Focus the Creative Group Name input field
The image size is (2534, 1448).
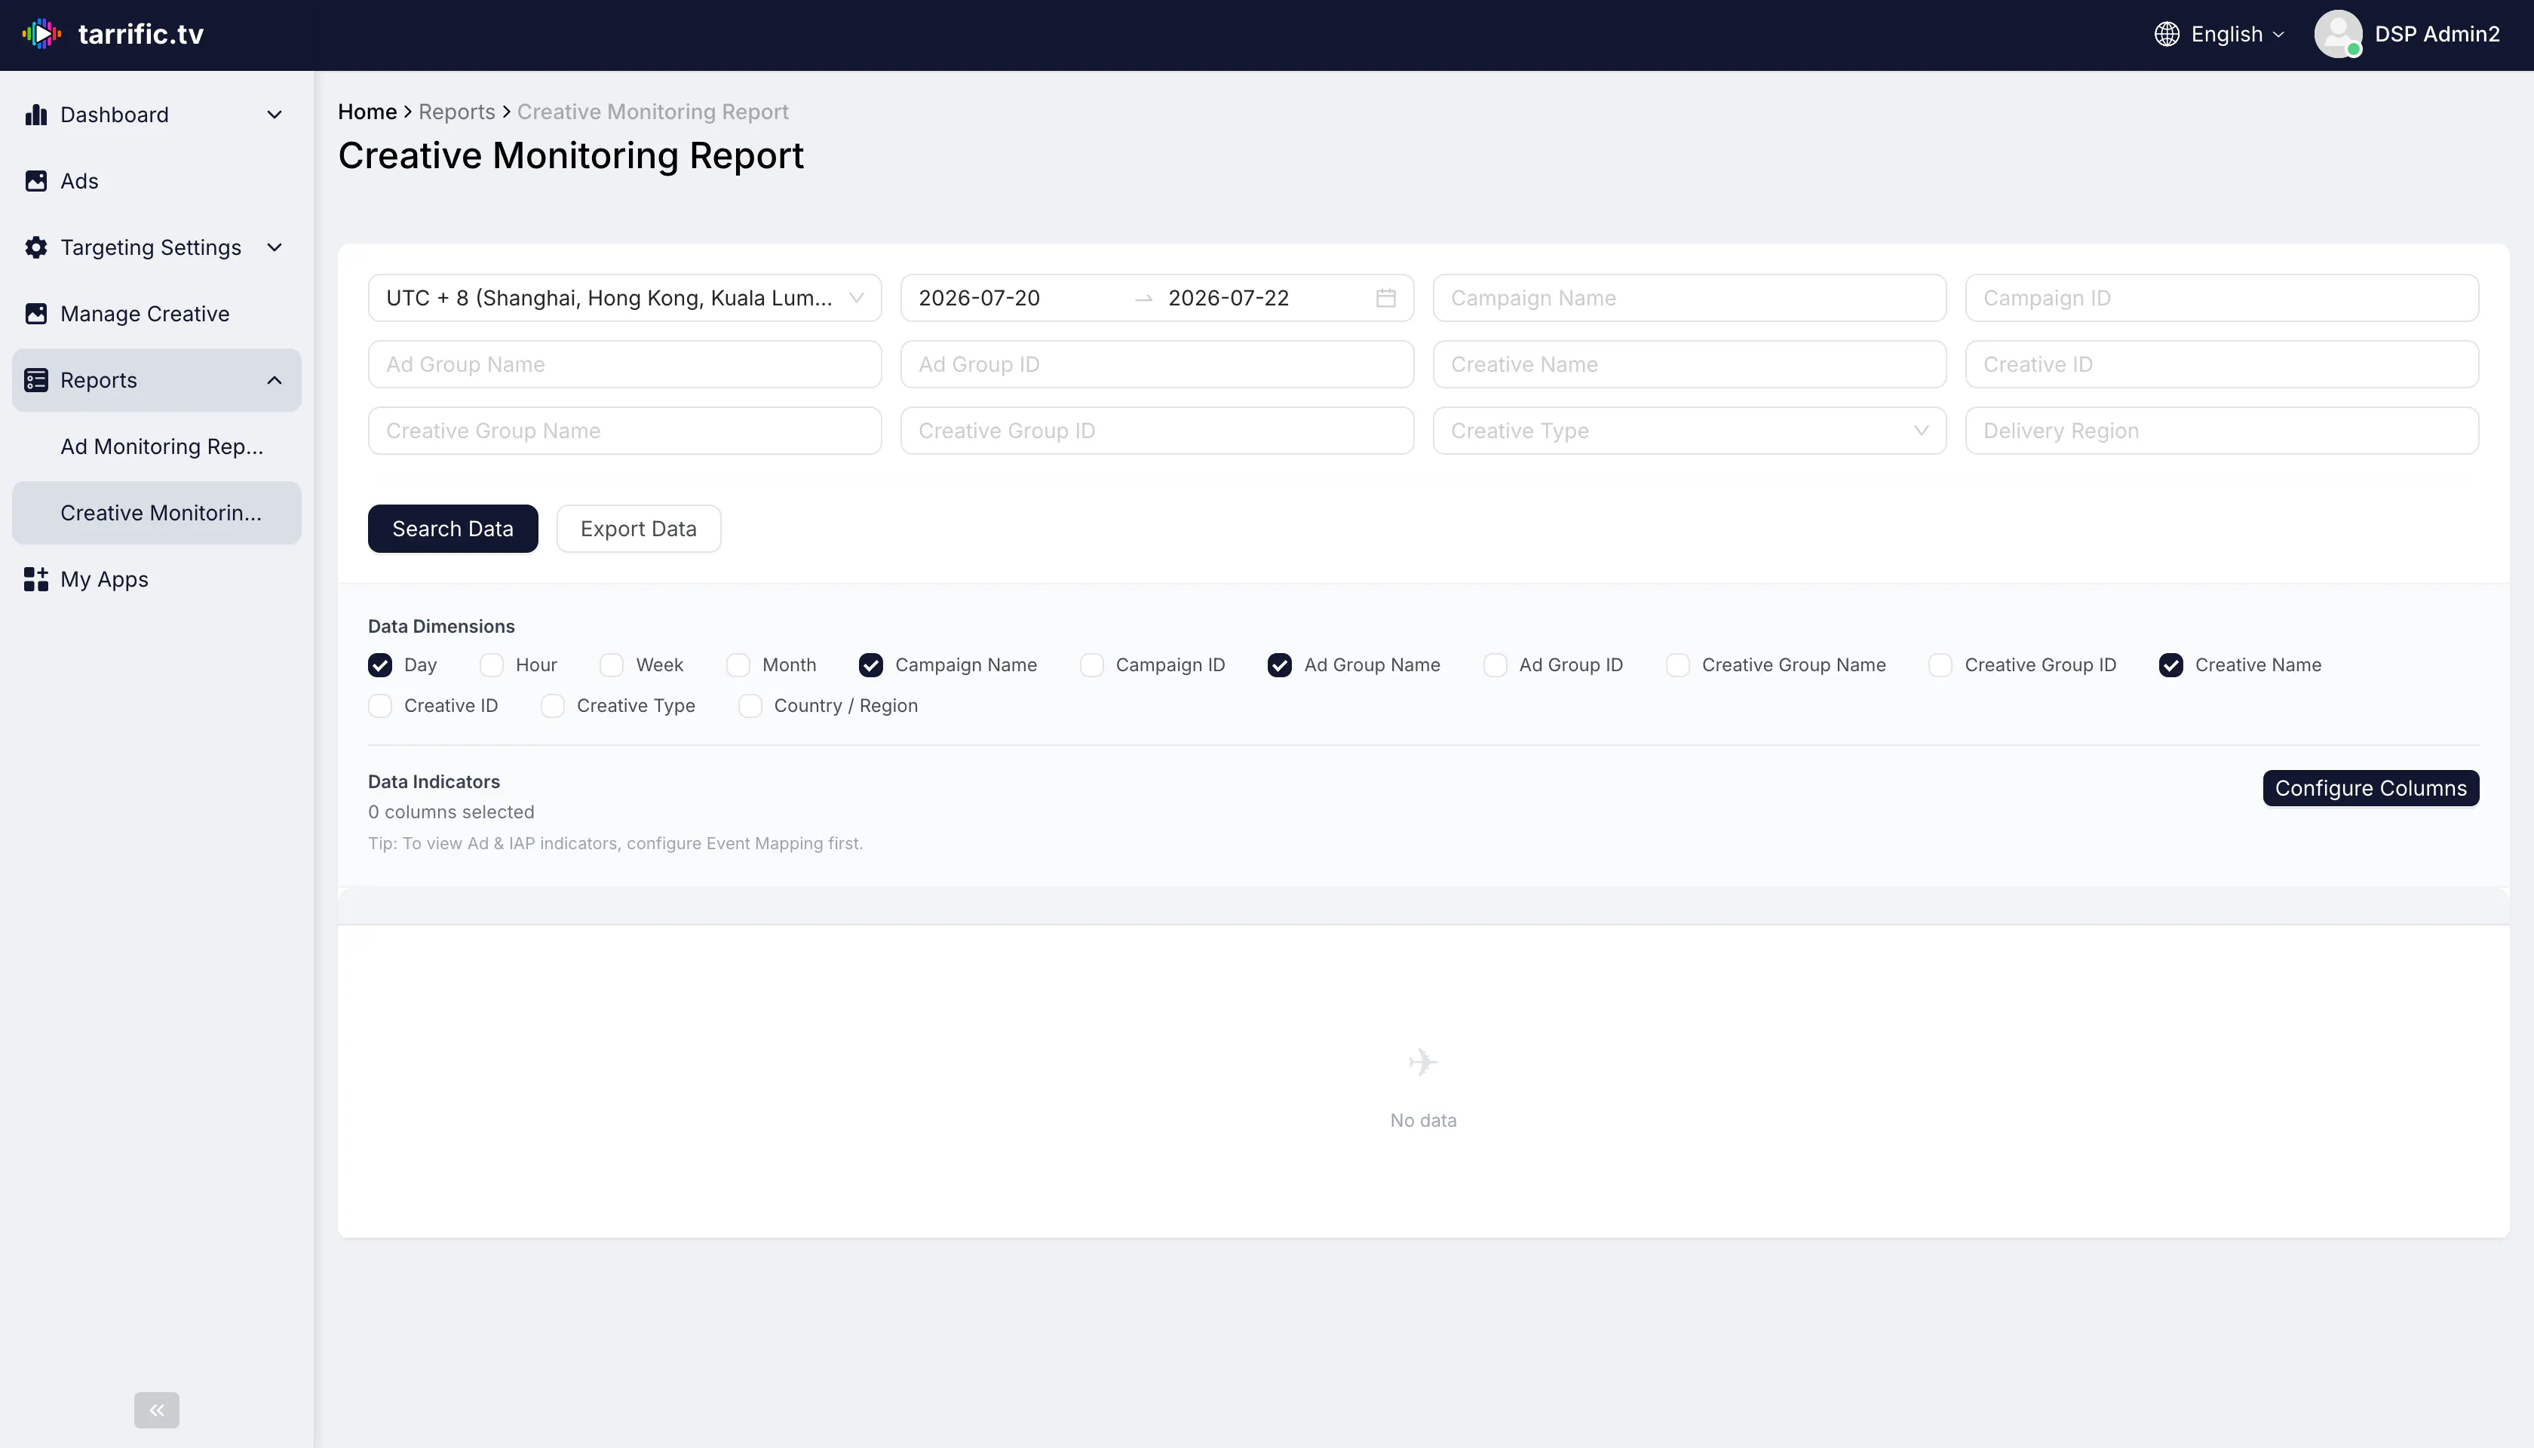point(624,431)
